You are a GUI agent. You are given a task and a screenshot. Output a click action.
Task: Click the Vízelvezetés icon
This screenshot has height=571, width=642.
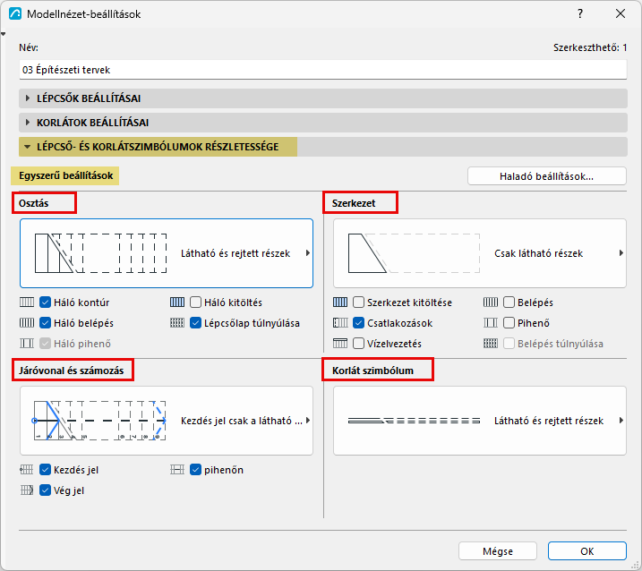340,343
